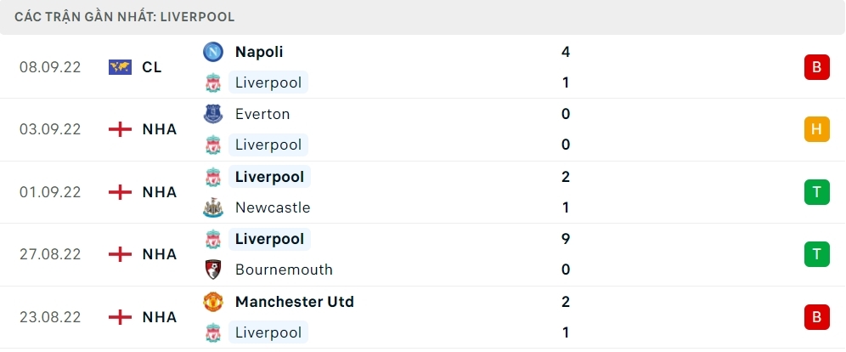Screen dimensions: 846x352
Task: Click the Manchester Utd club crest icon
Action: [212, 302]
